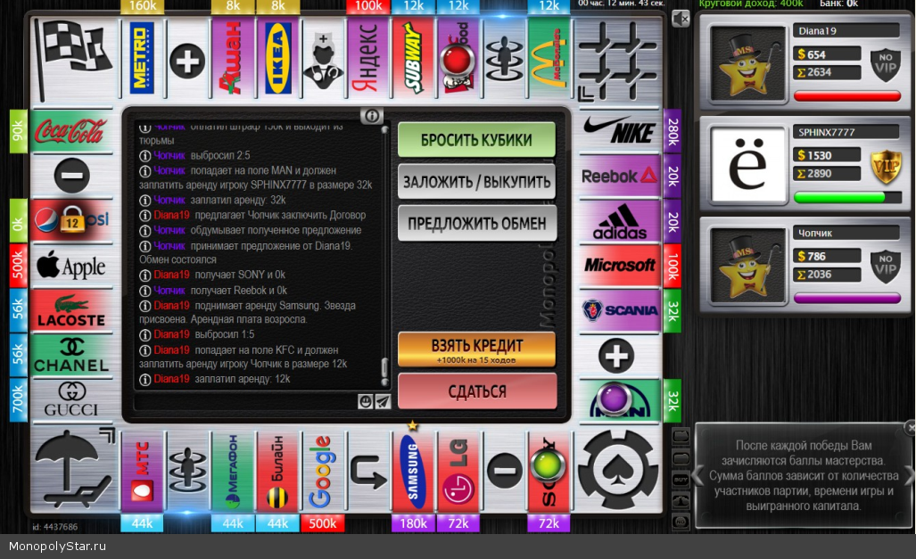Select the locked Pepsi property cell
This screenshot has height=559, width=916.
[x=72, y=221]
